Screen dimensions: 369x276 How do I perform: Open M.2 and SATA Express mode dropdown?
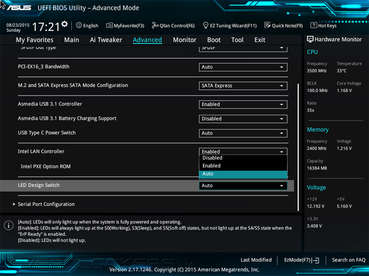pos(243,86)
